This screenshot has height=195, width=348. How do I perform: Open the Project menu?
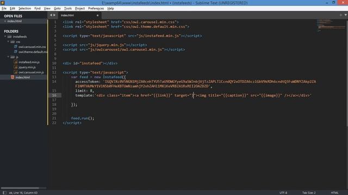80,9
